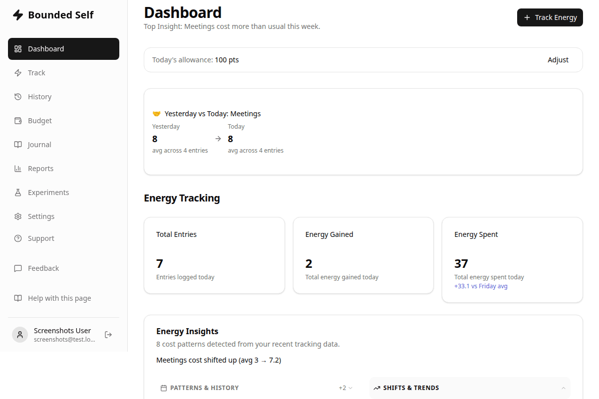Image resolution: width=599 pixels, height=399 pixels.
Task: Open Reports via the bar chart icon
Action: tap(18, 168)
